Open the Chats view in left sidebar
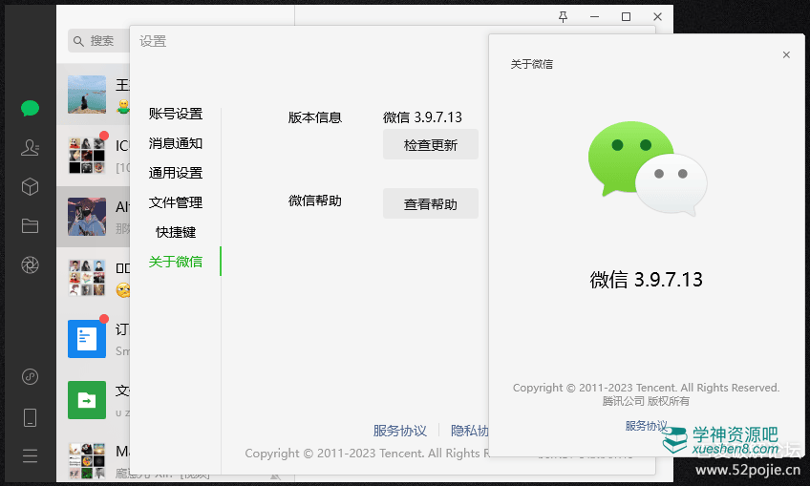The height and width of the screenshot is (486, 810). pos(30,108)
